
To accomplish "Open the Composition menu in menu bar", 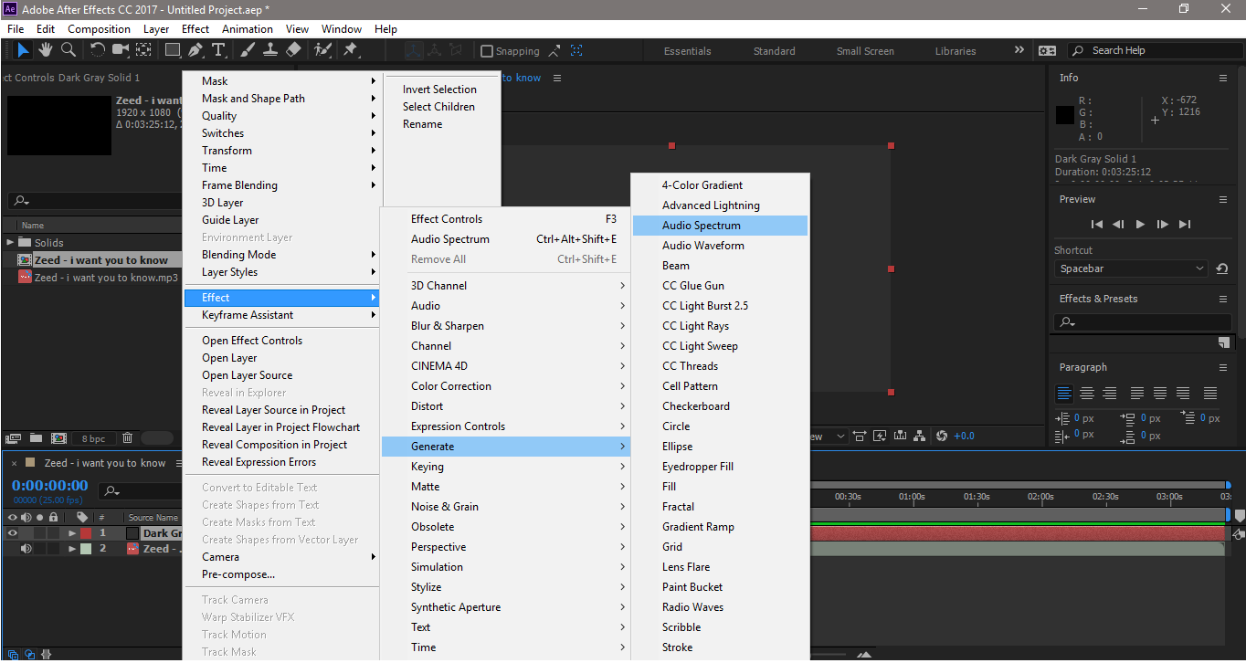I will click(x=100, y=29).
